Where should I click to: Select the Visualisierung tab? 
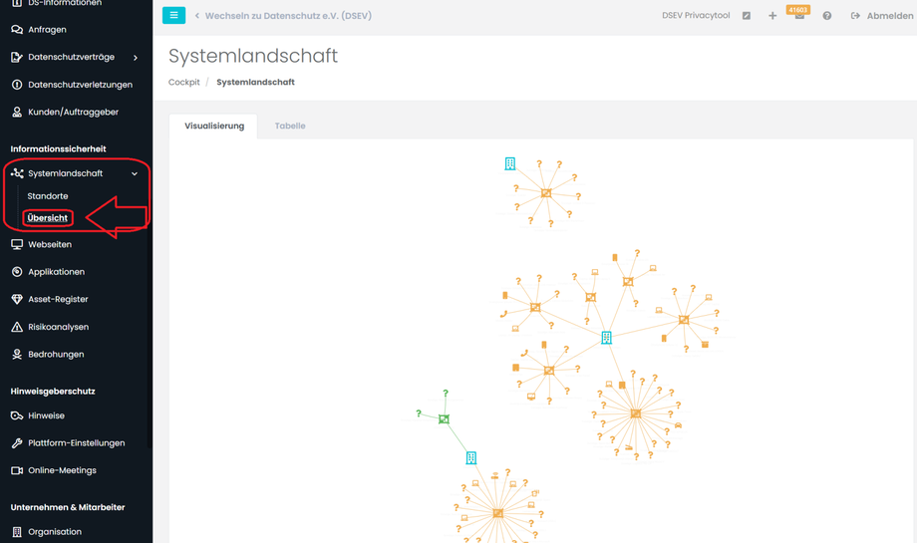coord(214,127)
